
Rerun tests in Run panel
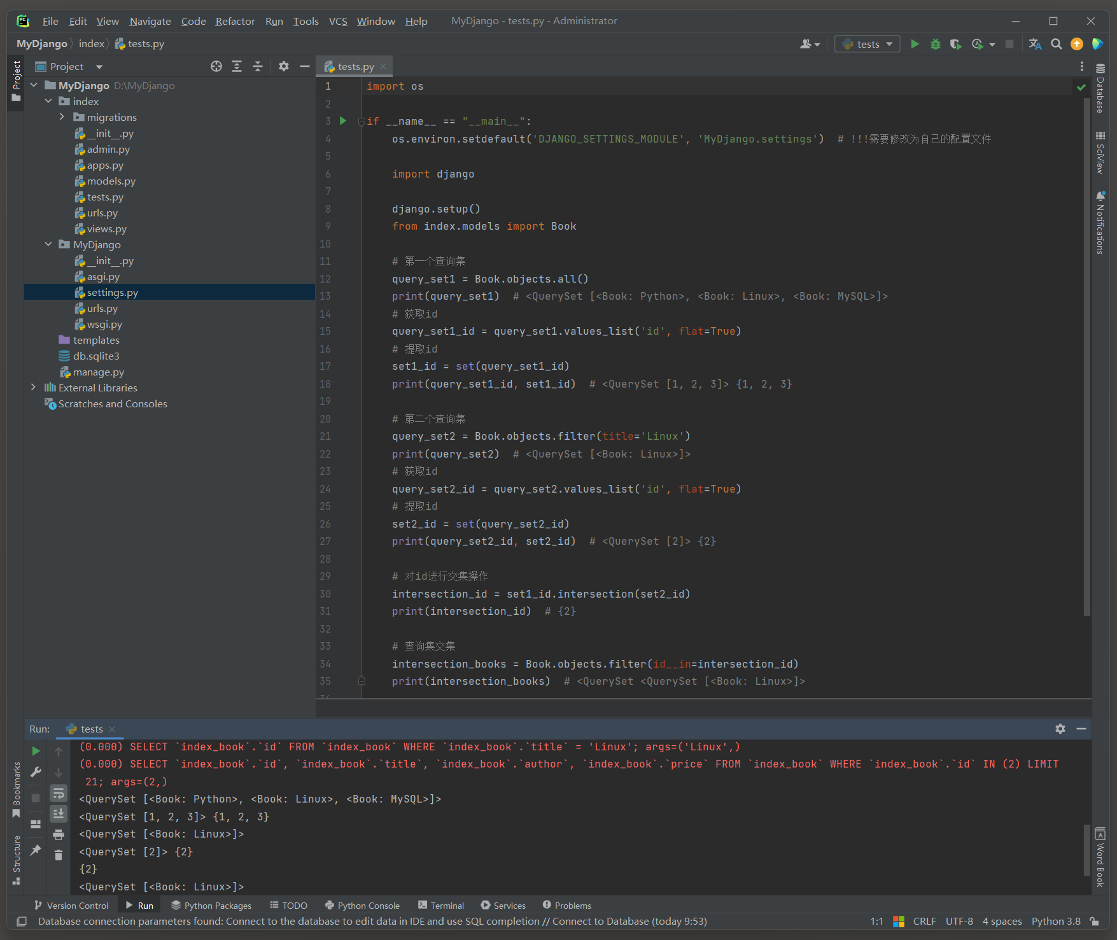click(x=36, y=751)
